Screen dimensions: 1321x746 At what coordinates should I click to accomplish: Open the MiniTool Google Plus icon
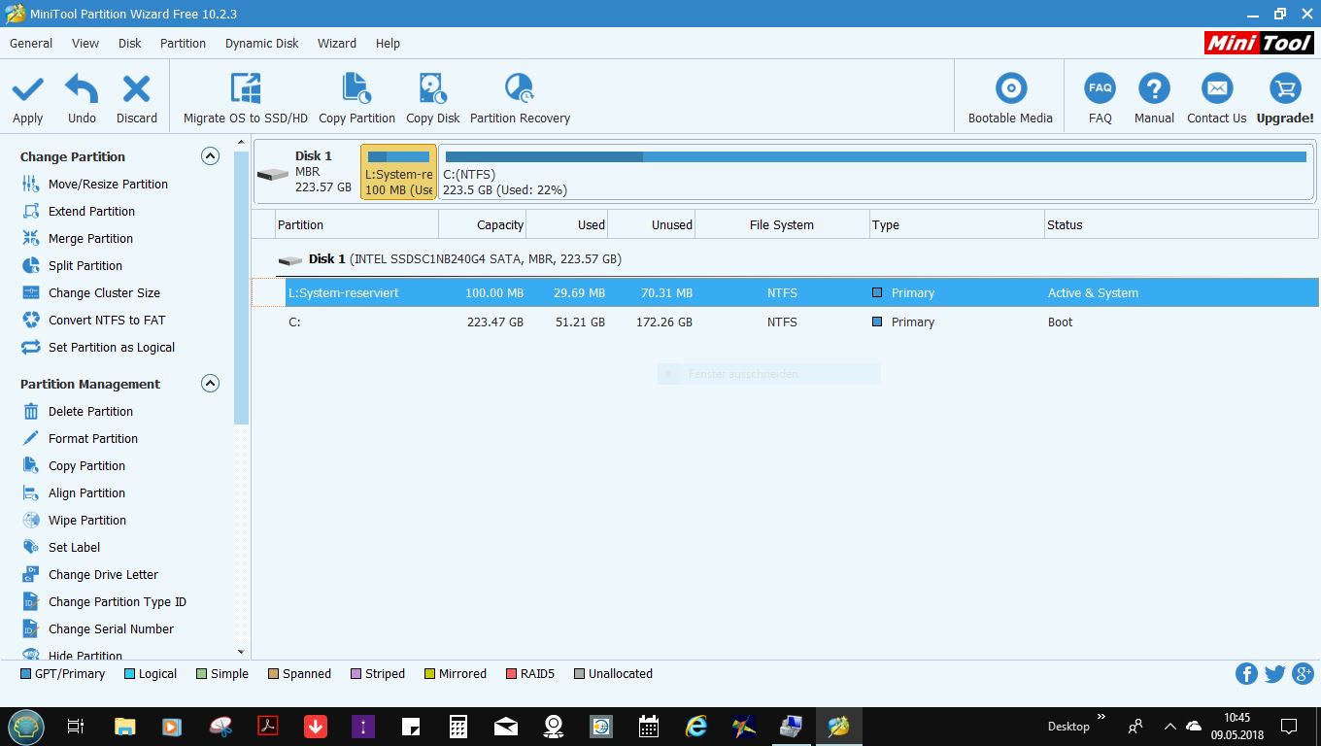tap(1303, 673)
